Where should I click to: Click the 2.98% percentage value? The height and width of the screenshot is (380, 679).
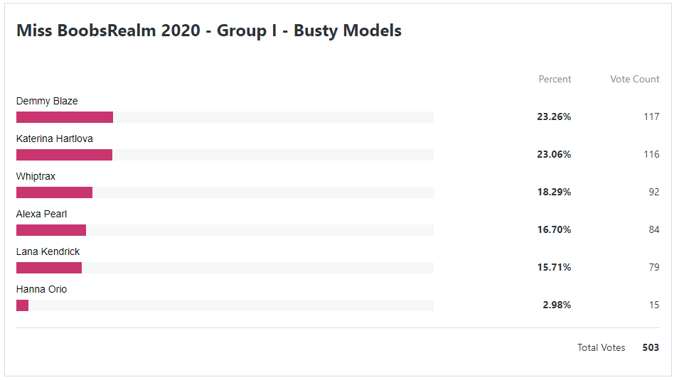pyautogui.click(x=557, y=305)
